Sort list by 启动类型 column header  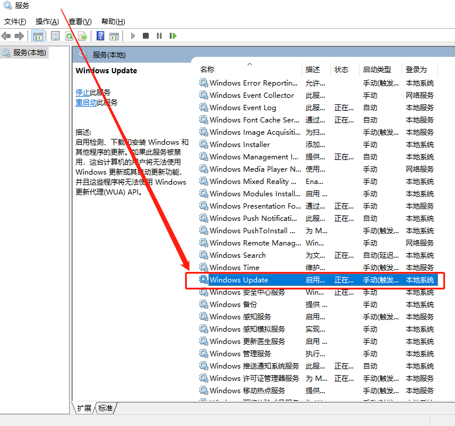coord(377,70)
